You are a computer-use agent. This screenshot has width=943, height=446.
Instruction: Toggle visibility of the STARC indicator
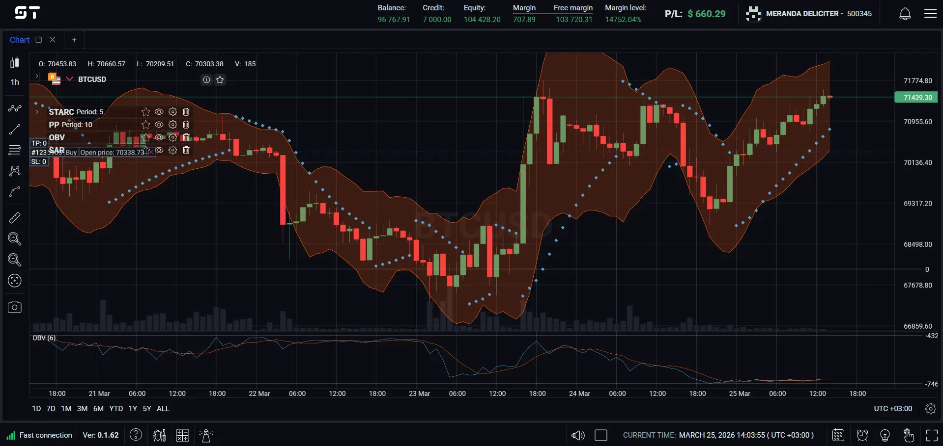[x=159, y=111]
